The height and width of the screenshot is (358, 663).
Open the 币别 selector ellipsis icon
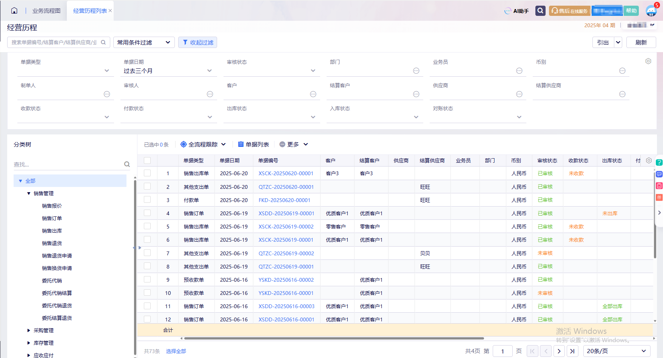622,71
